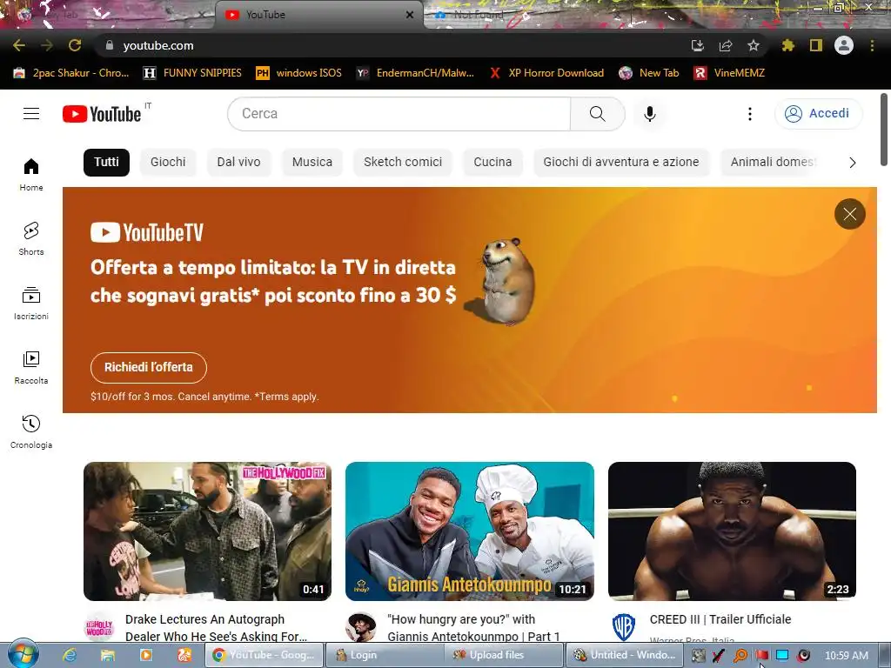Open the YouTube hamburger guide menu

[31, 114]
